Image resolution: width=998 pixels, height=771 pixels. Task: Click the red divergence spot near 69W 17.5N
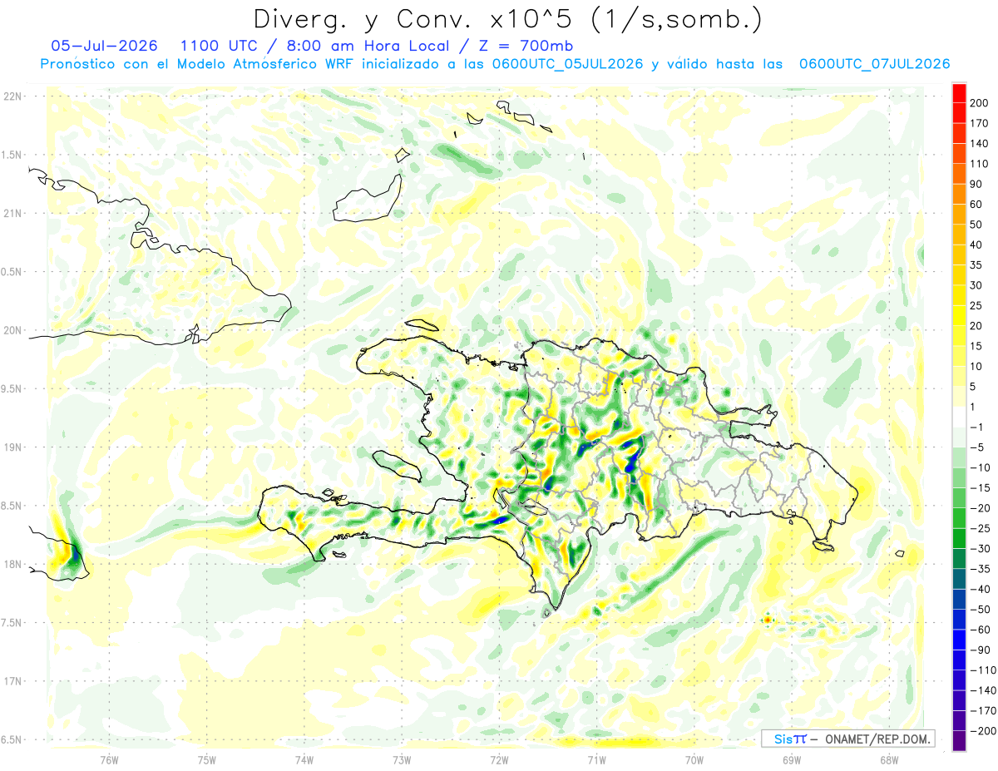pos(768,619)
